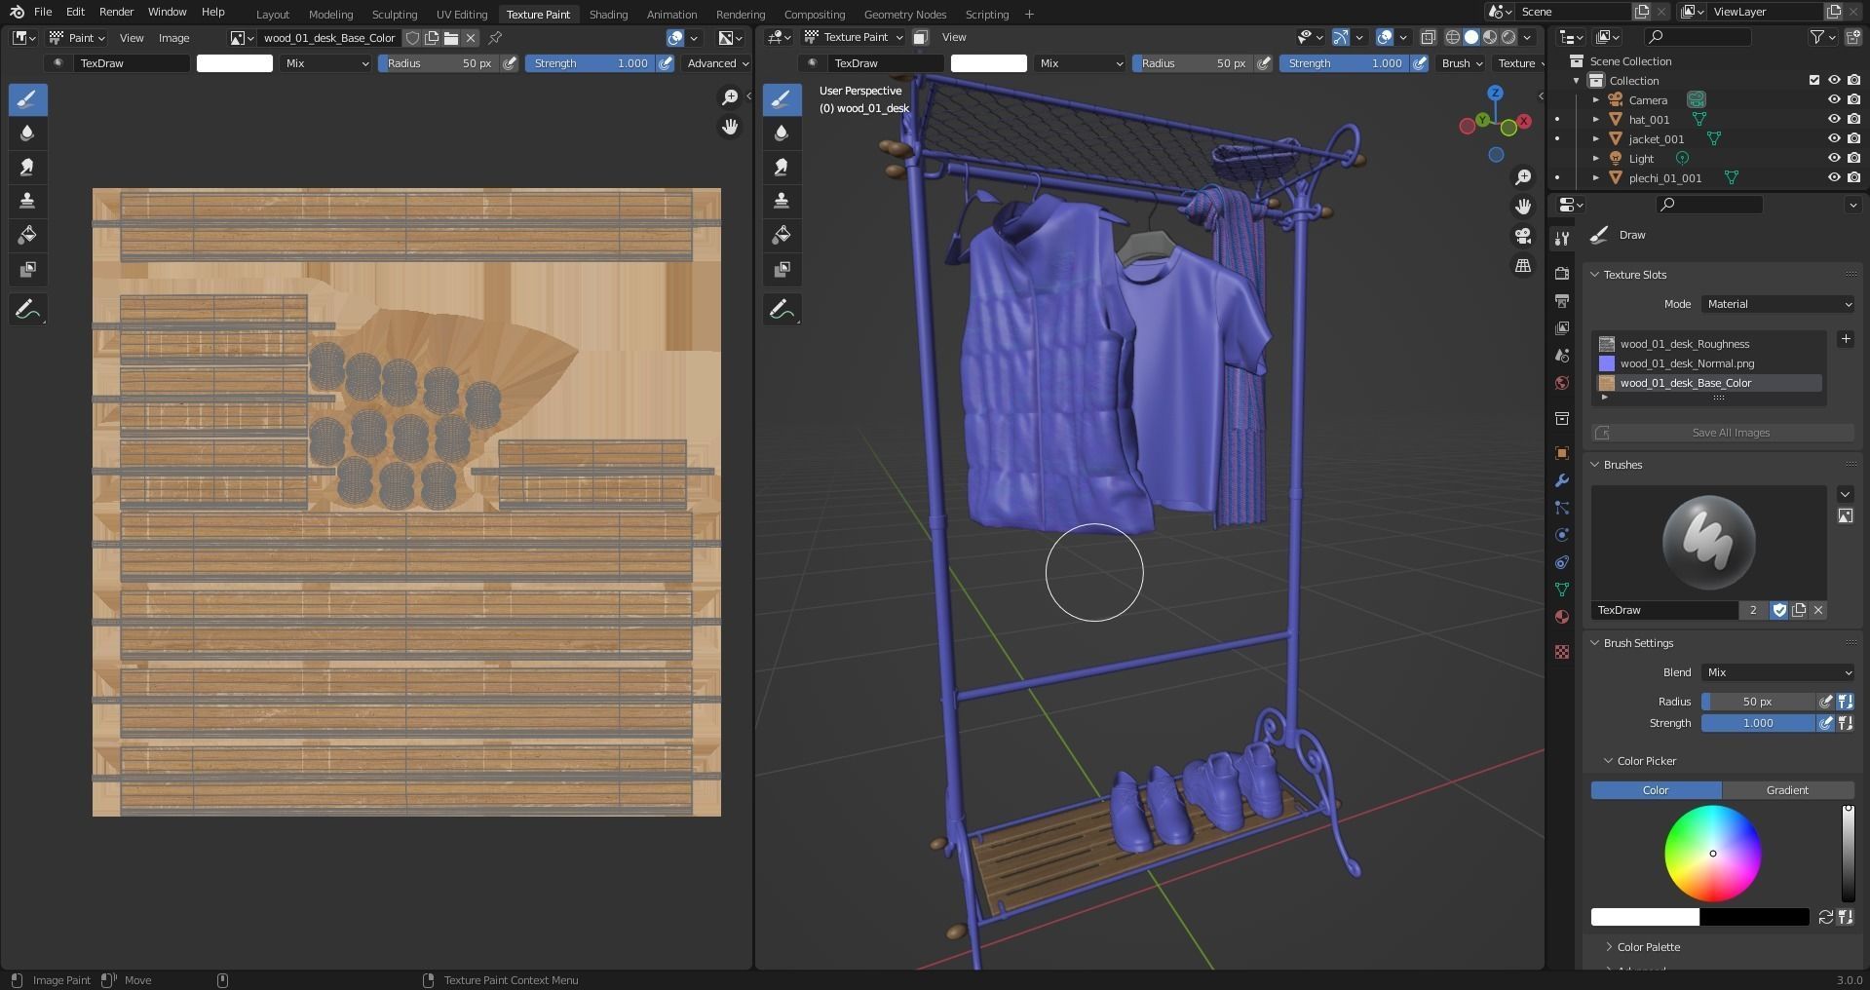Image resolution: width=1870 pixels, height=990 pixels.
Task: Open the Render properties tab icon
Action: 1562,273
